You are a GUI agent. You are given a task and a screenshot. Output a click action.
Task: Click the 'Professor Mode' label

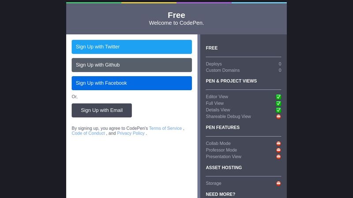tap(222, 150)
